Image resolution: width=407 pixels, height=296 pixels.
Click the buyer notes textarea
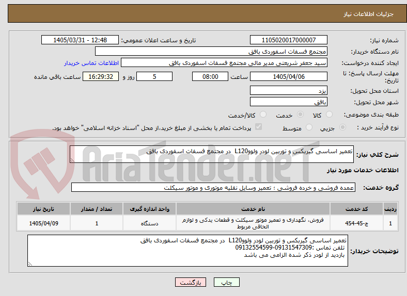(187, 251)
